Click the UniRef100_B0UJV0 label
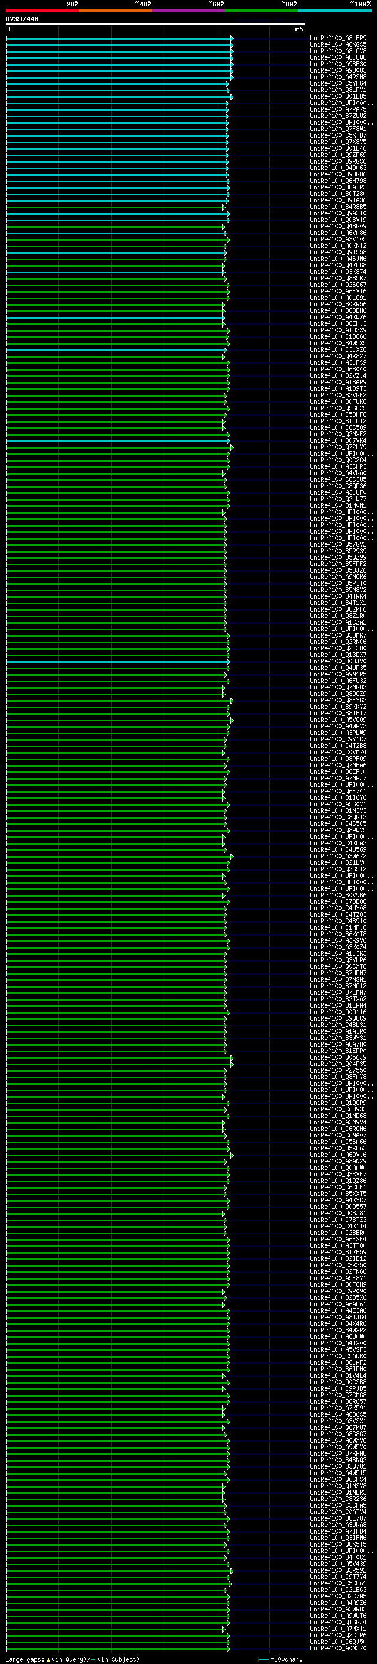The width and height of the screenshot is (377, 1664). click(x=338, y=662)
